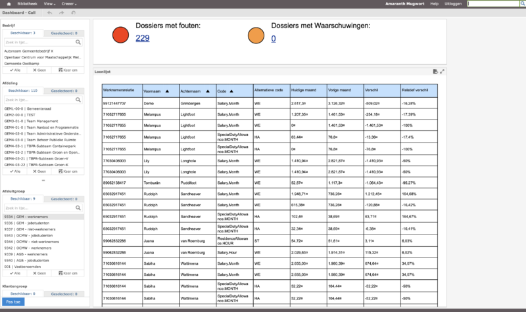Image resolution: width=526 pixels, height=312 pixels.
Task: Deselect all in Afdeling filter
Action: pyautogui.click(x=41, y=170)
